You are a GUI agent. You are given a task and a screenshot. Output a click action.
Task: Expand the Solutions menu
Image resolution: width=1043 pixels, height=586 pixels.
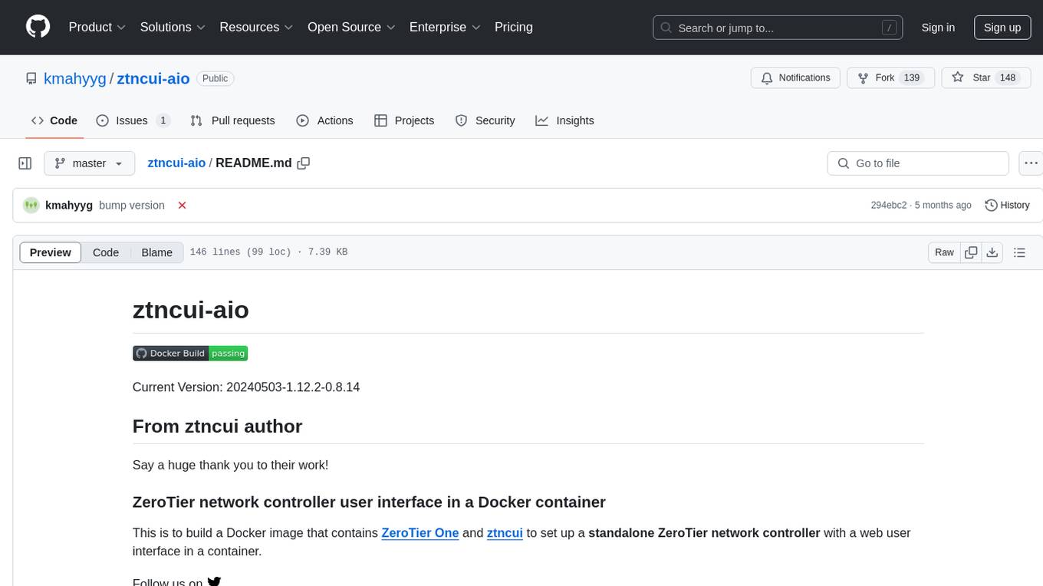coord(173,27)
